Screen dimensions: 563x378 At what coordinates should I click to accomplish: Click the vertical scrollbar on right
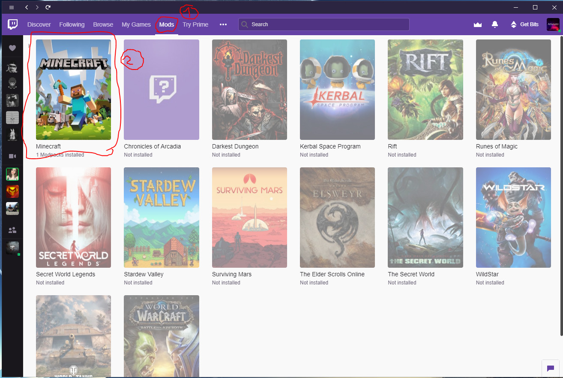(x=561, y=184)
